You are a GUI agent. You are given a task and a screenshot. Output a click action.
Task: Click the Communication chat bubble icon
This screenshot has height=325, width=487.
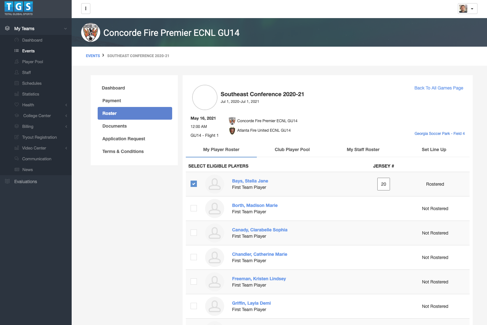pos(17,159)
